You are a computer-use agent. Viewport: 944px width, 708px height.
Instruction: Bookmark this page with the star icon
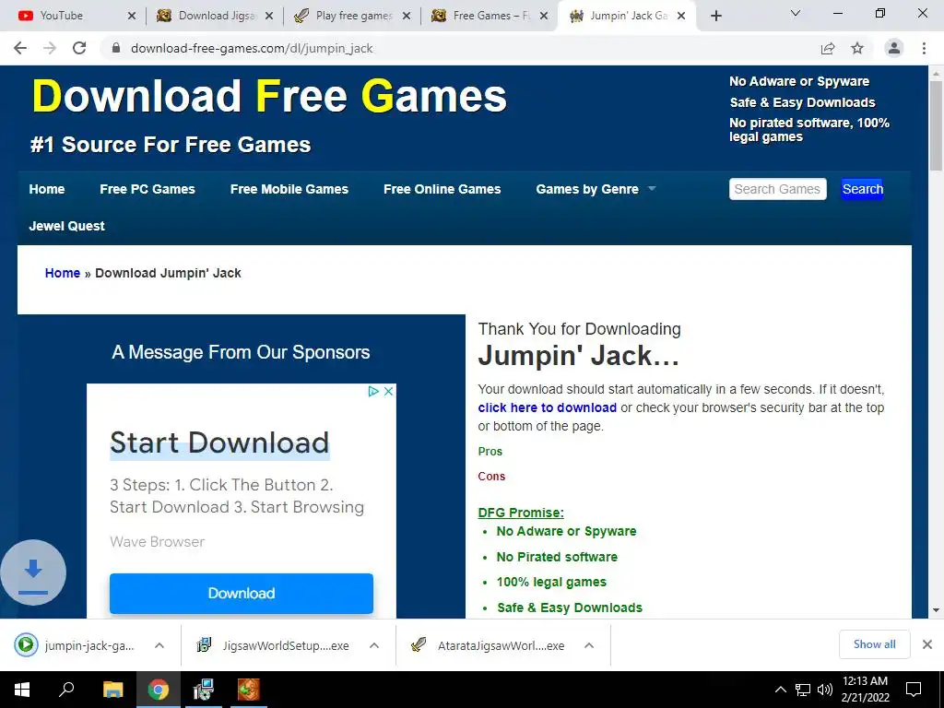click(857, 48)
